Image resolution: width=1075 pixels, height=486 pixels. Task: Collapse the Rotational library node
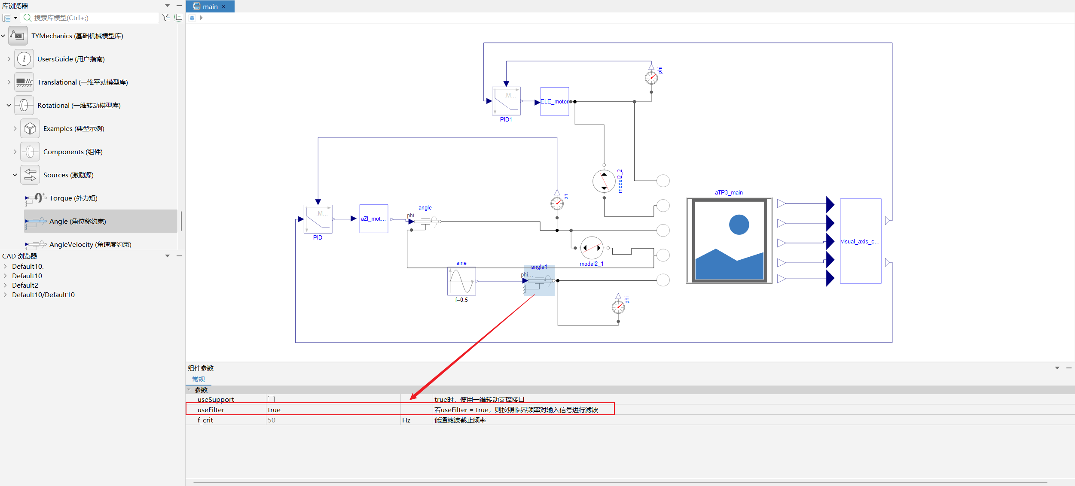(9, 105)
